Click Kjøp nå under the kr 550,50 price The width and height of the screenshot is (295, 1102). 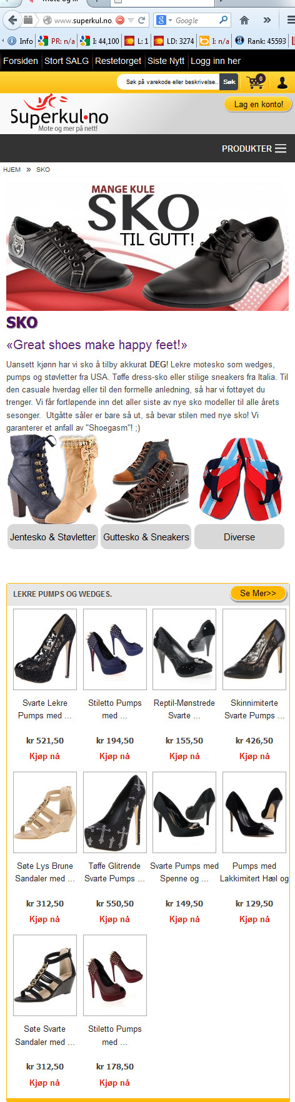pos(114,919)
